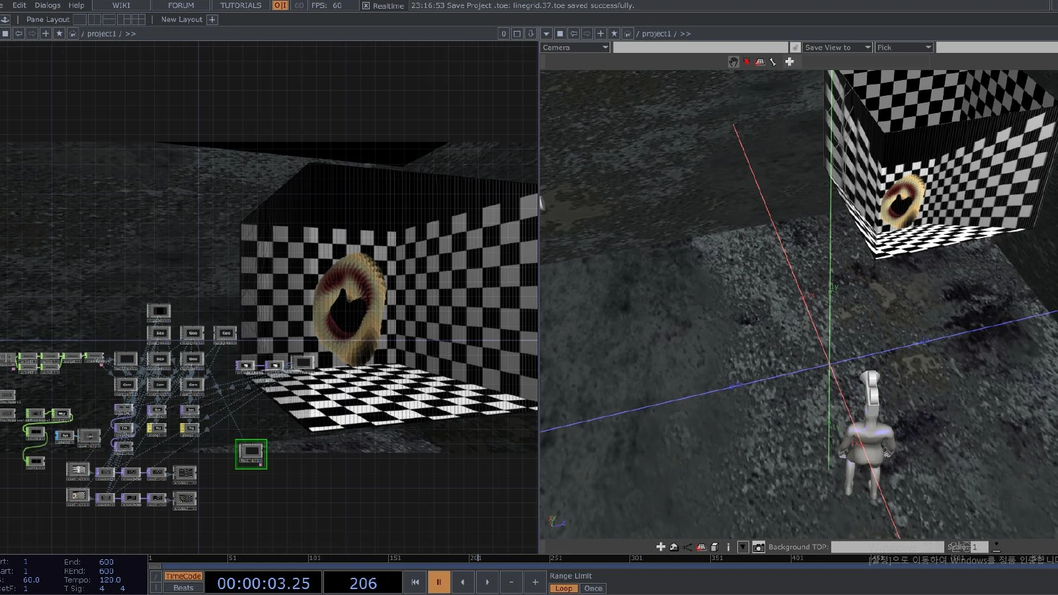Select the TimeCode display mode
Screen dimensions: 1058x595
(183, 576)
